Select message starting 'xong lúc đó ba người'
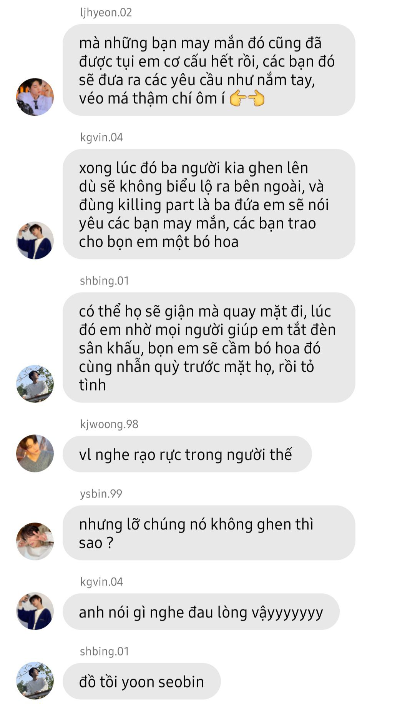 point(209,204)
